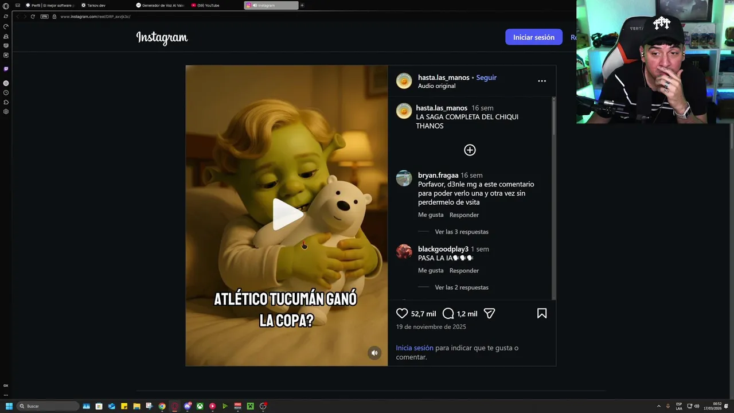Open Microsoft Store from taskbar

click(99, 406)
